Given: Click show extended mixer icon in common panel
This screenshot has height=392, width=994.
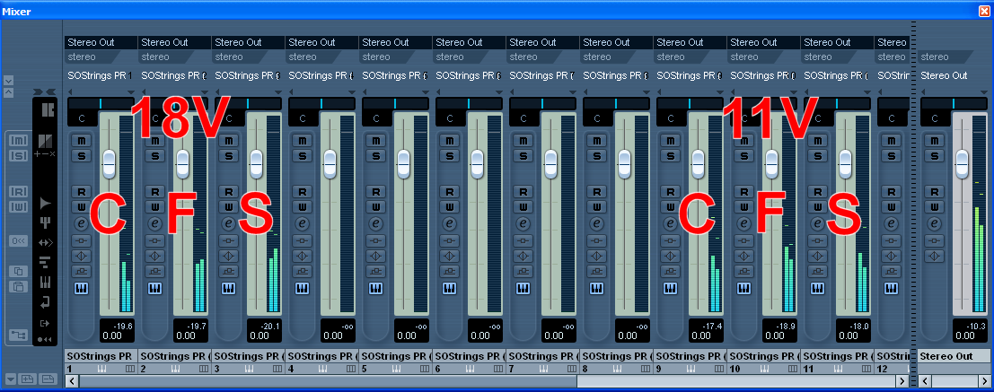Looking at the screenshot, I should pos(47,109).
